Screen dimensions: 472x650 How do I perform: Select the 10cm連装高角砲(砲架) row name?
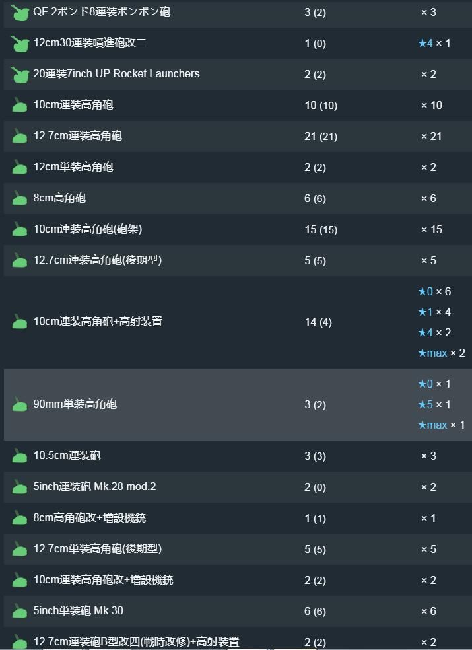[x=88, y=229]
